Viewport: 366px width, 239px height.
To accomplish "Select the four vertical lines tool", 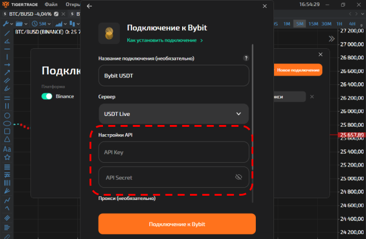I will 7,183.
